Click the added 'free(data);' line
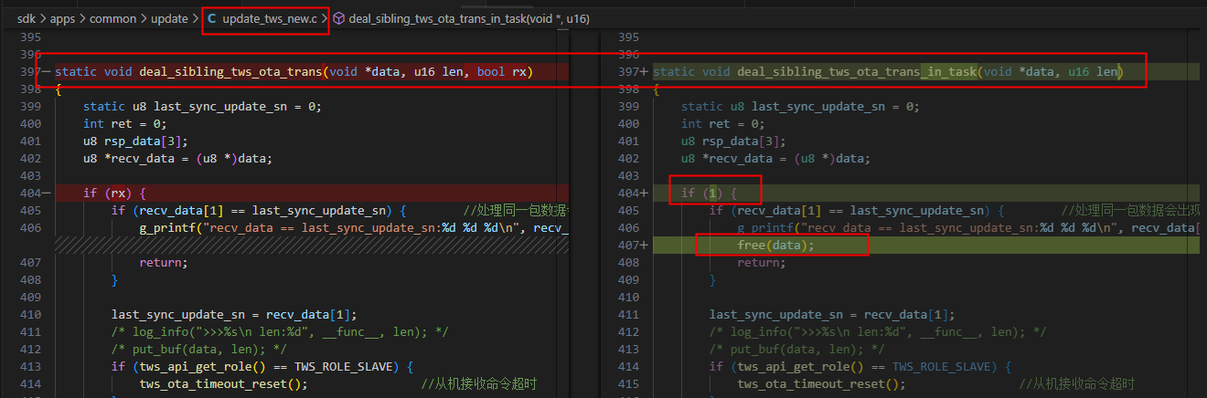Image resolution: width=1207 pixels, height=398 pixels. pyautogui.click(x=775, y=246)
